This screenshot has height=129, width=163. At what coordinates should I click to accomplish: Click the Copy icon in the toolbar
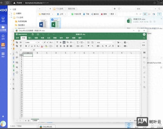[x=17, y=42]
